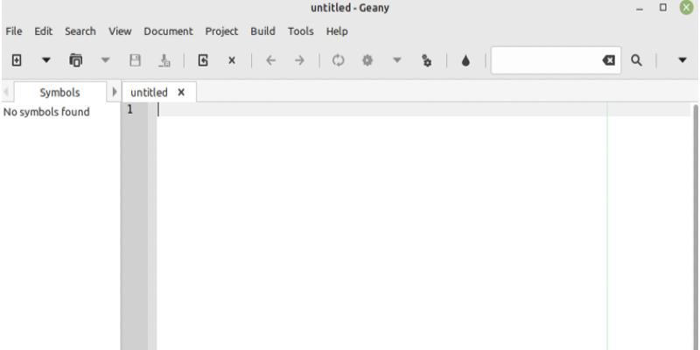Navigate back with the left arrow icon
The image size is (700, 350).
click(270, 60)
